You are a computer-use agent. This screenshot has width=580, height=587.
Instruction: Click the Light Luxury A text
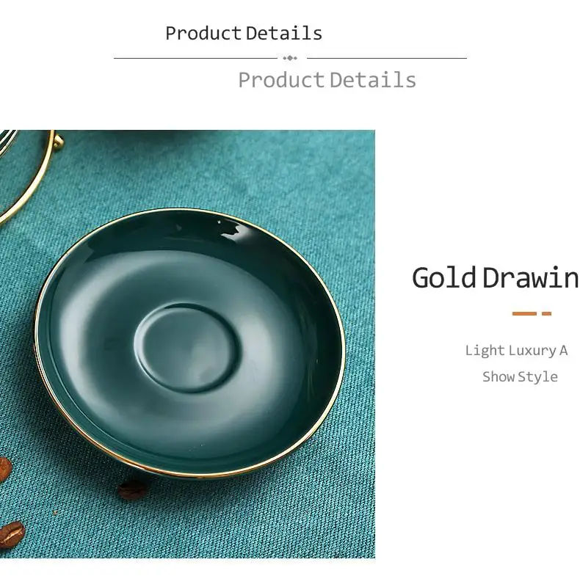[x=516, y=351]
